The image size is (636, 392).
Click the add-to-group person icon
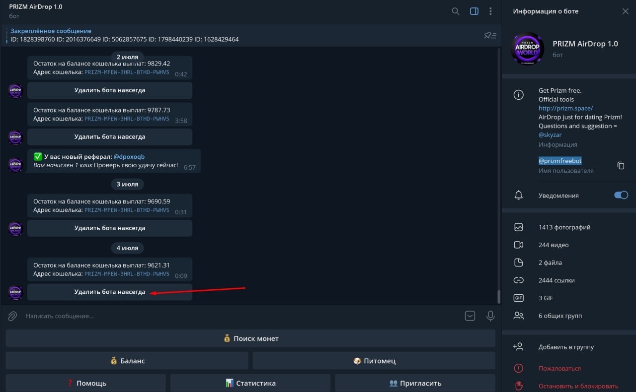(518, 347)
